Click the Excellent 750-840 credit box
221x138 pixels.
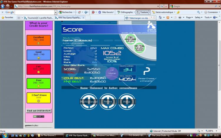tap(39, 40)
